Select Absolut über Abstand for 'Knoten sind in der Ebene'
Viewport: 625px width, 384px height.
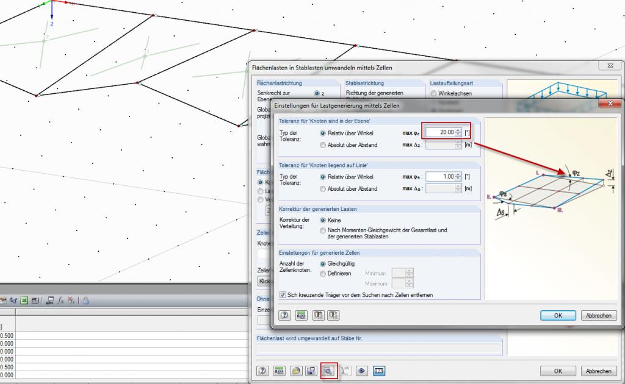[323, 145]
